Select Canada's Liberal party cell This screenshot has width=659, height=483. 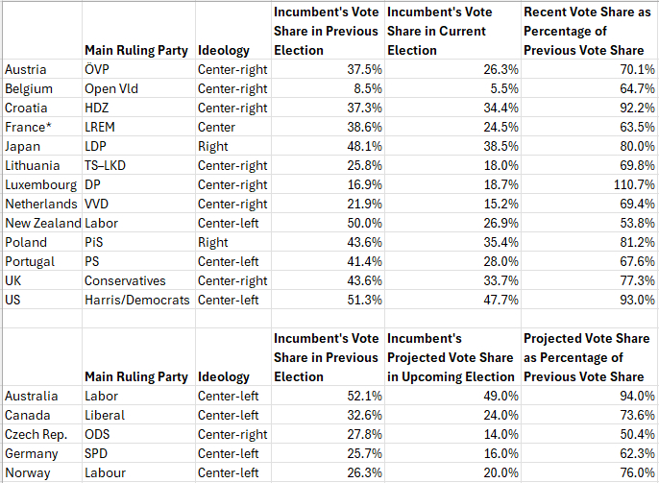(137, 415)
